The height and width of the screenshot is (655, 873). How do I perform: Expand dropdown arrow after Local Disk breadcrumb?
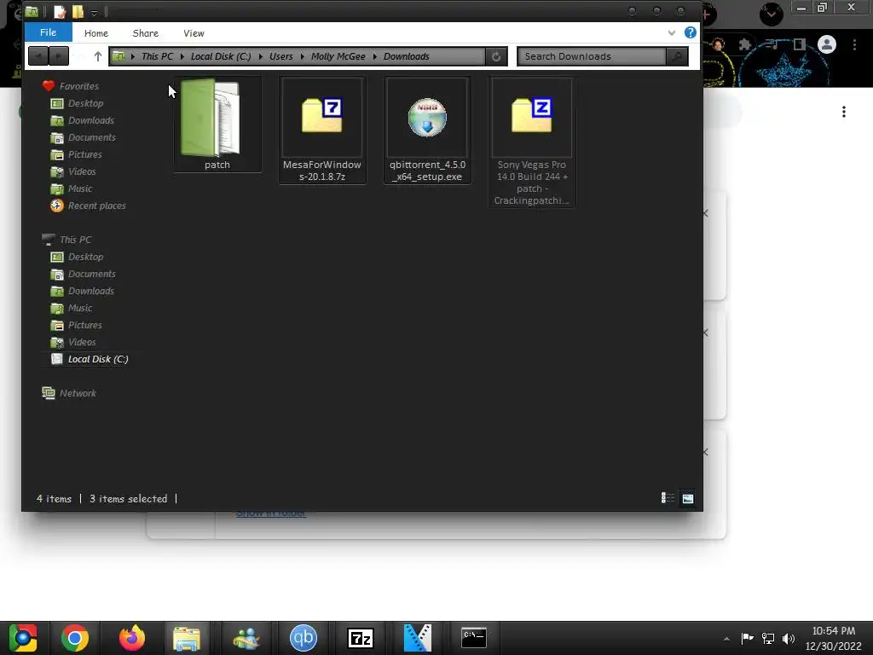pos(261,56)
